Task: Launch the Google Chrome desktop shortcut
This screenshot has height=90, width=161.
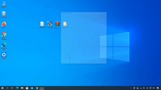Action: 4,35
